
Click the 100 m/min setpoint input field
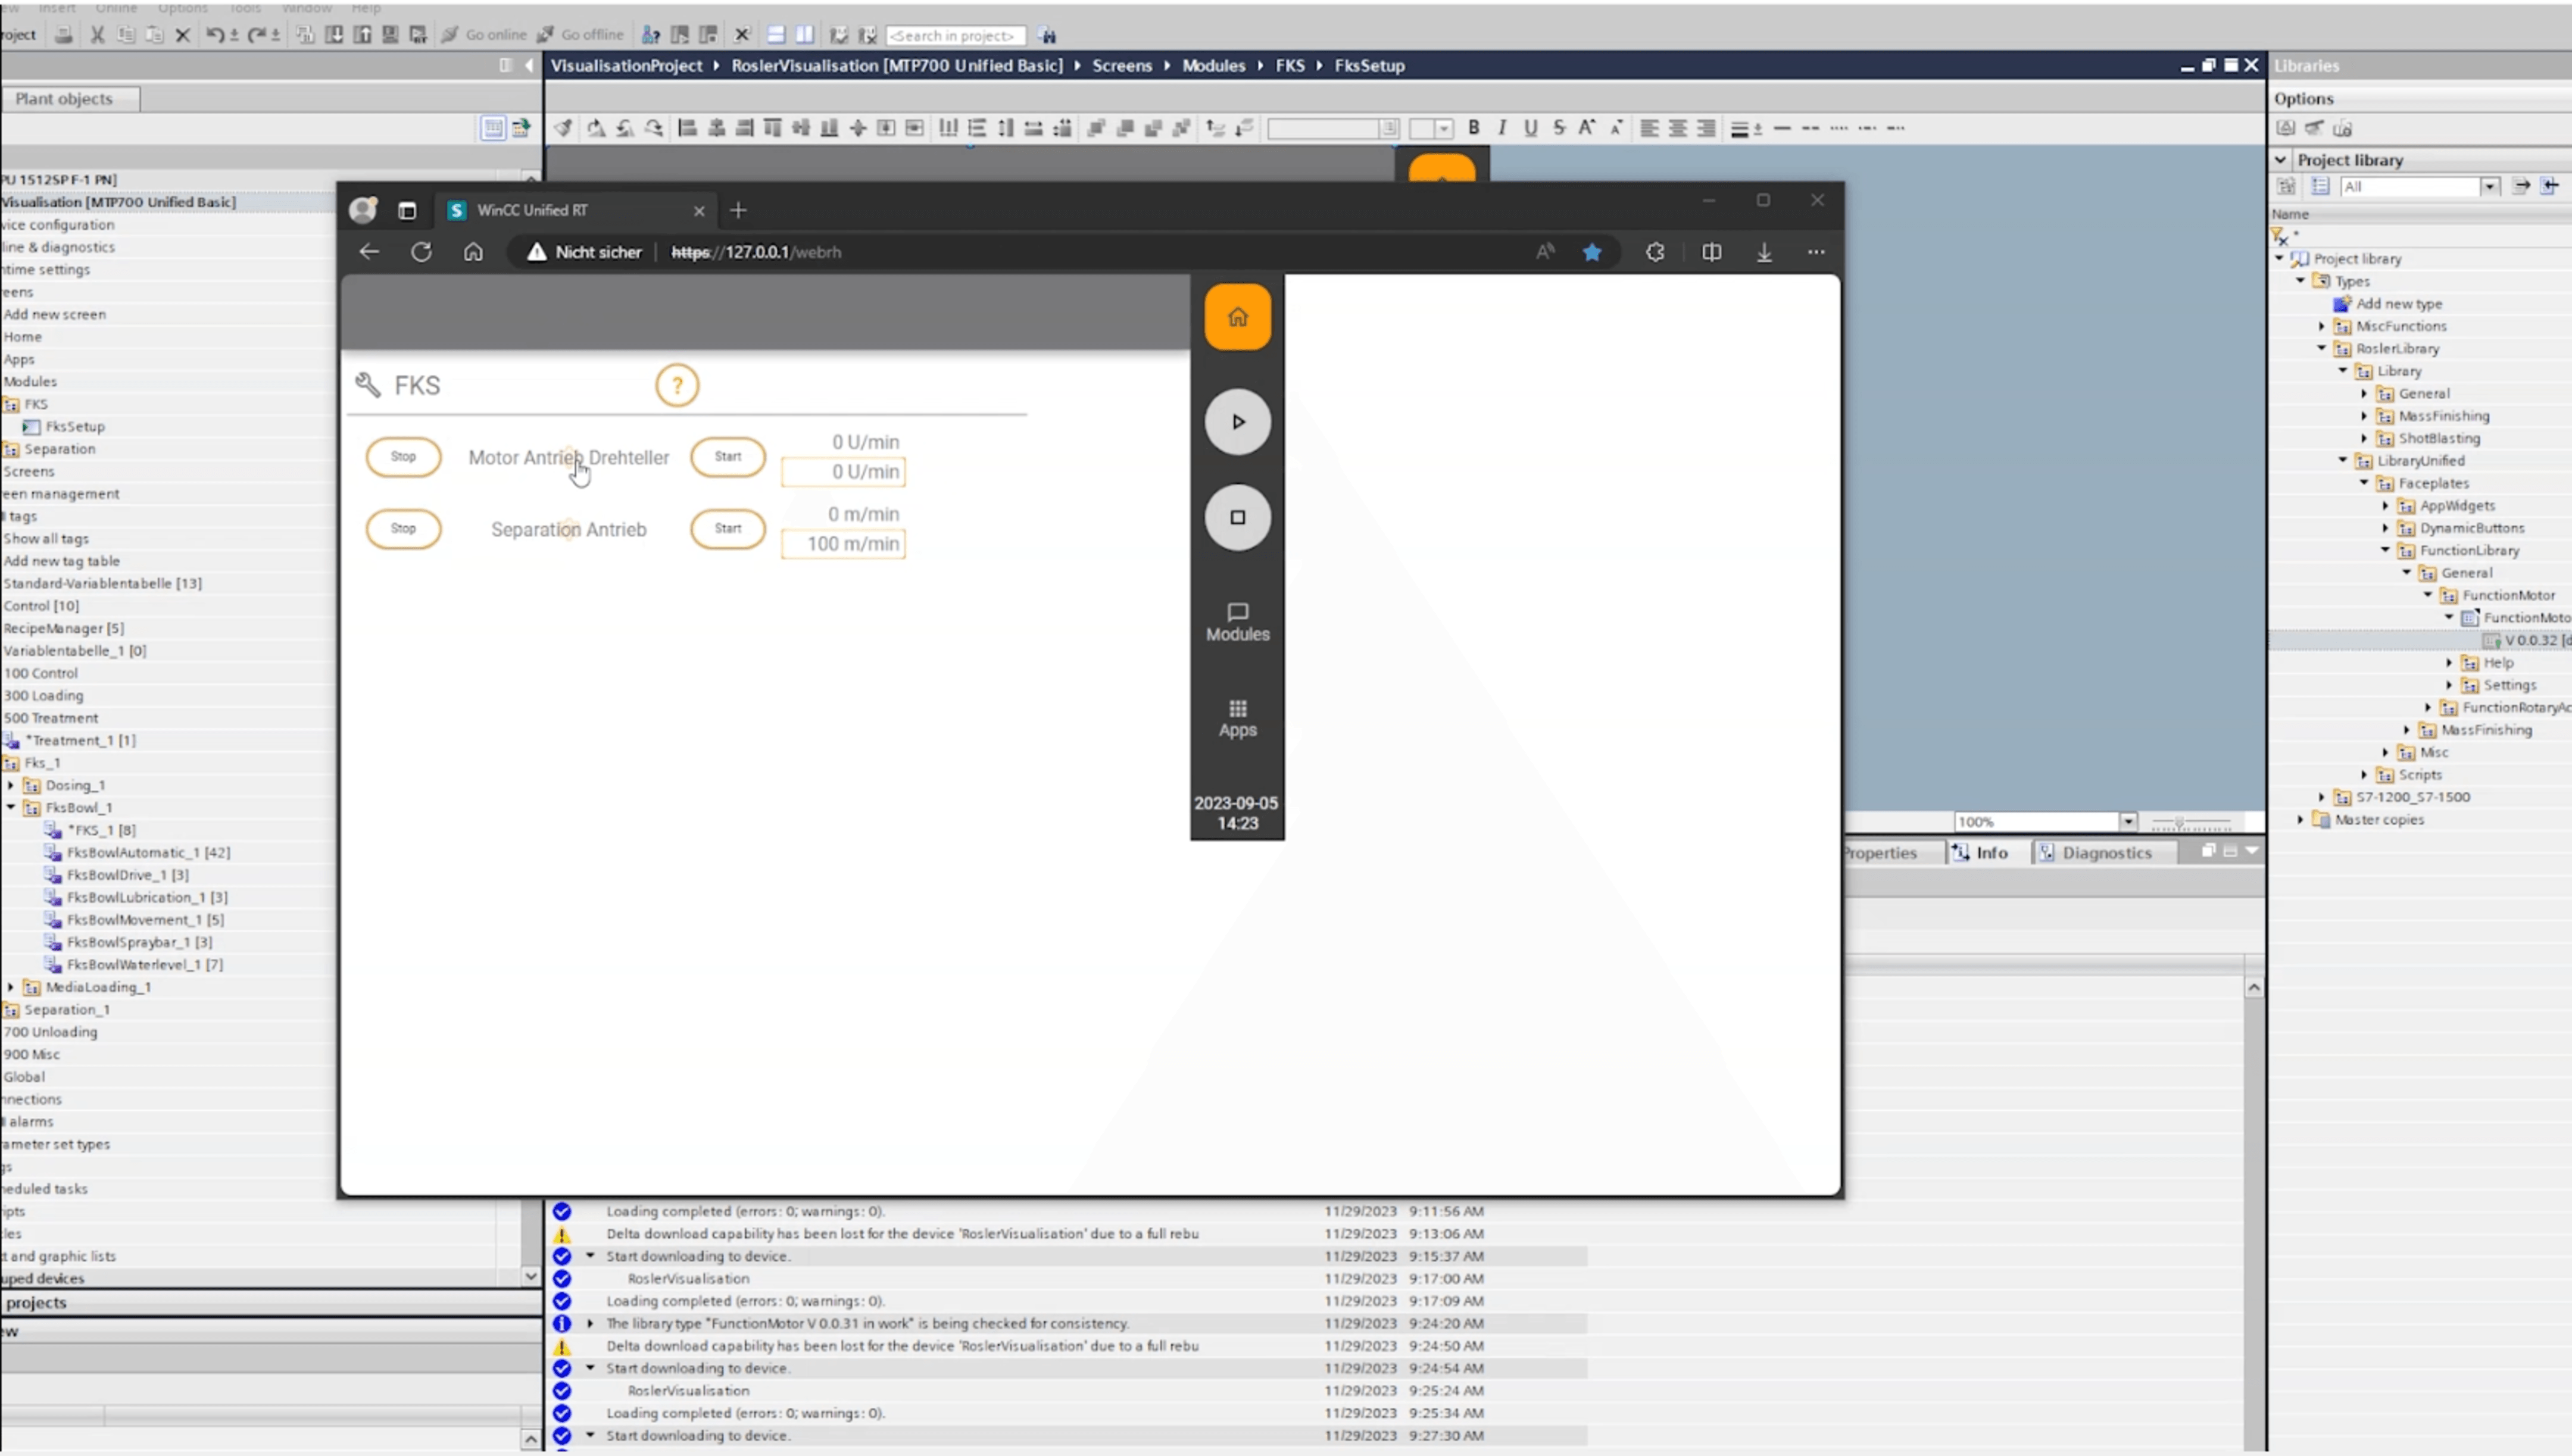pyautogui.click(x=843, y=544)
